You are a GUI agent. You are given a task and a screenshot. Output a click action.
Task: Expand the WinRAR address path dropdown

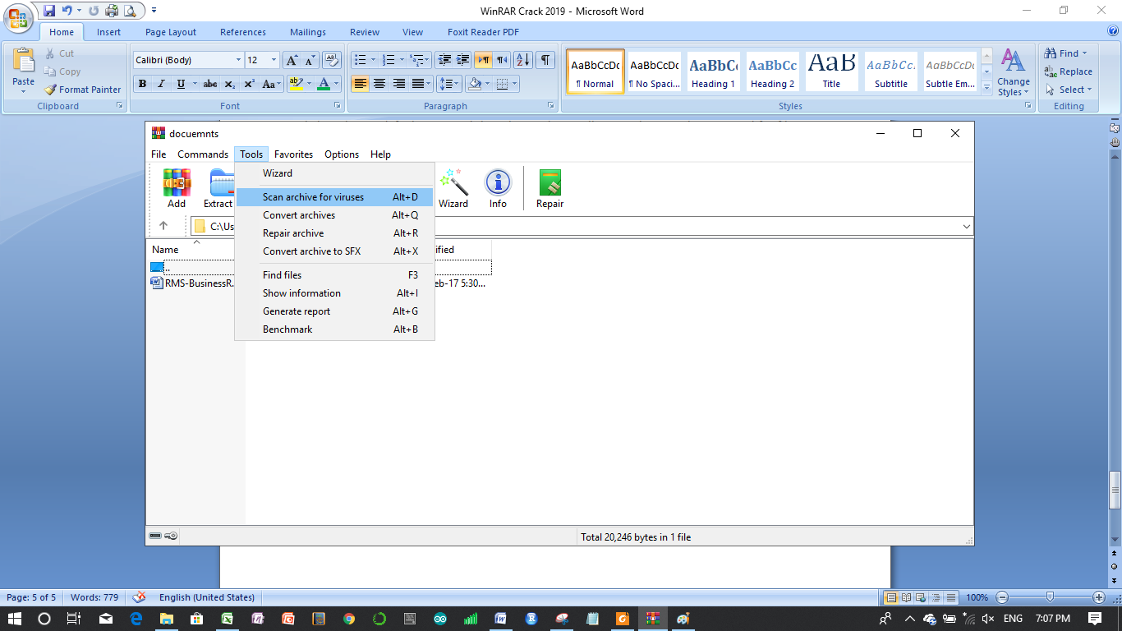point(966,226)
